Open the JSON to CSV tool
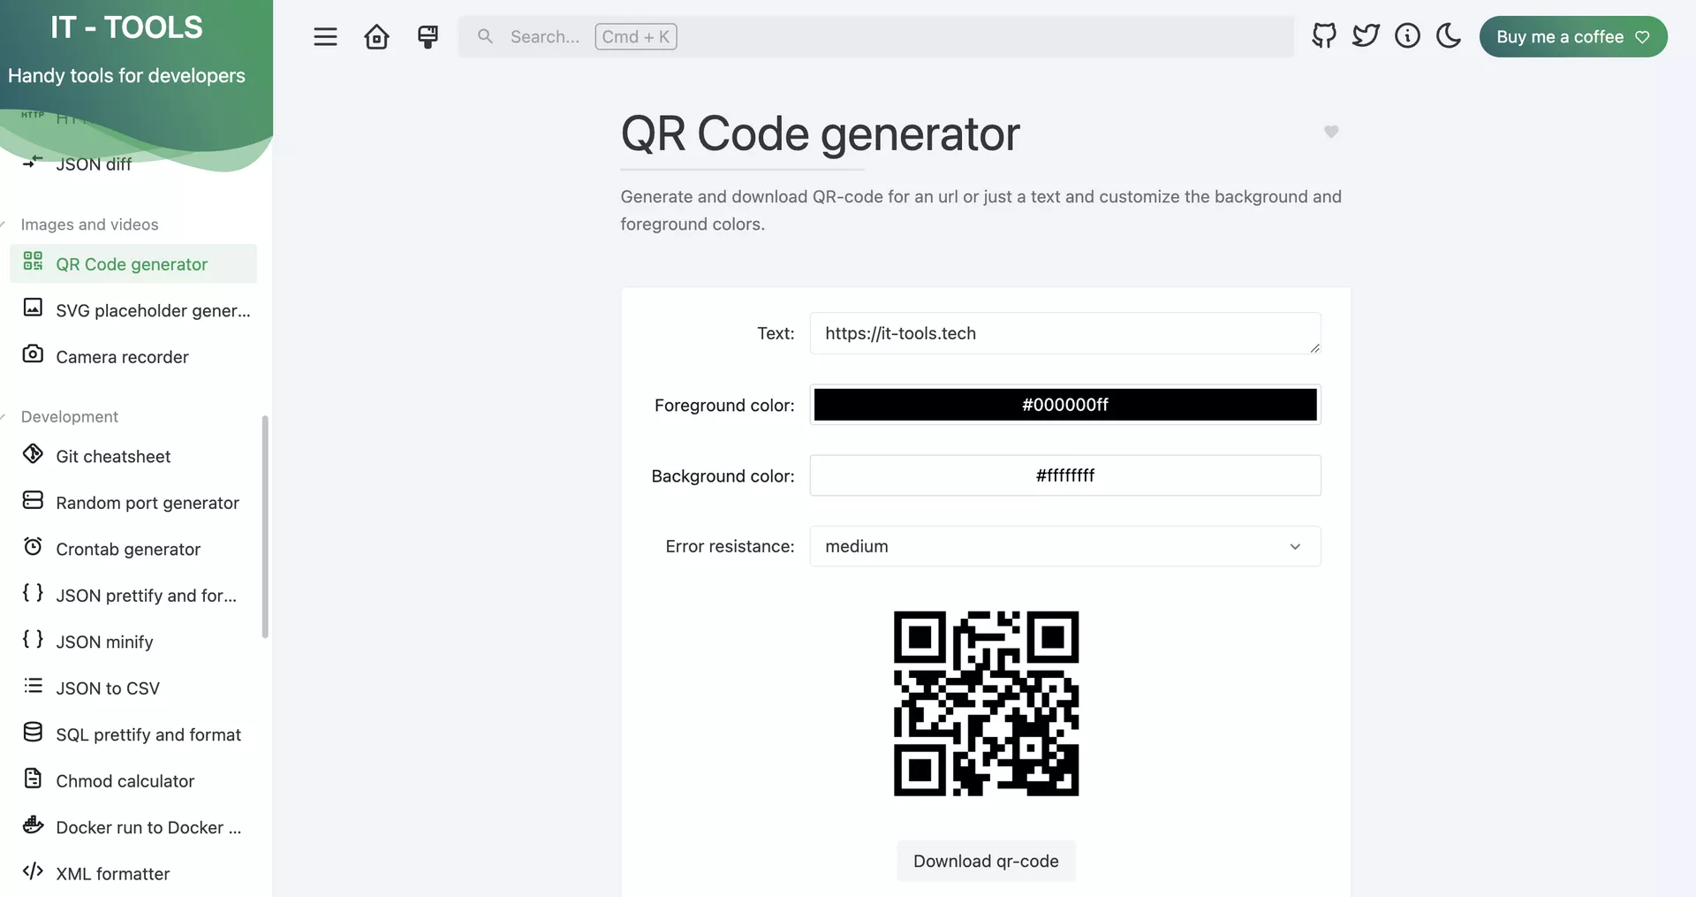The height and width of the screenshot is (897, 1696). coord(133,688)
